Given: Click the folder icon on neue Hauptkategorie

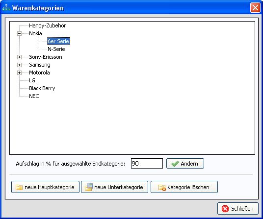Looking at the screenshot, I should pos(19,187).
